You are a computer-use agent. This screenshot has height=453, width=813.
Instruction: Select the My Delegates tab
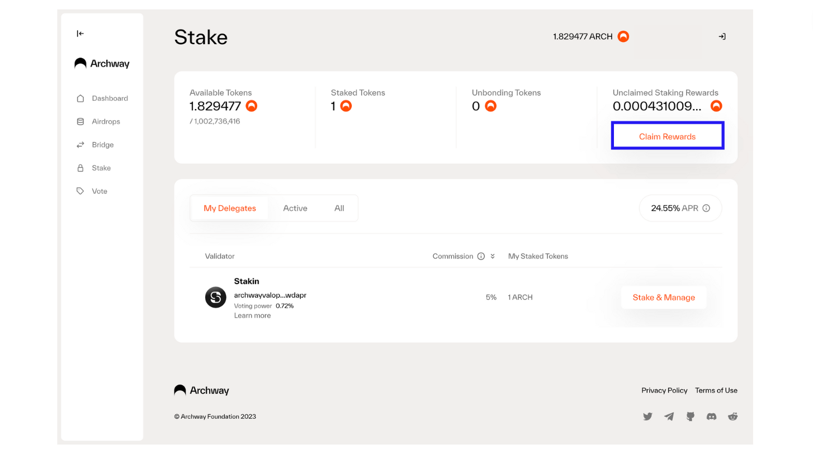(x=230, y=208)
